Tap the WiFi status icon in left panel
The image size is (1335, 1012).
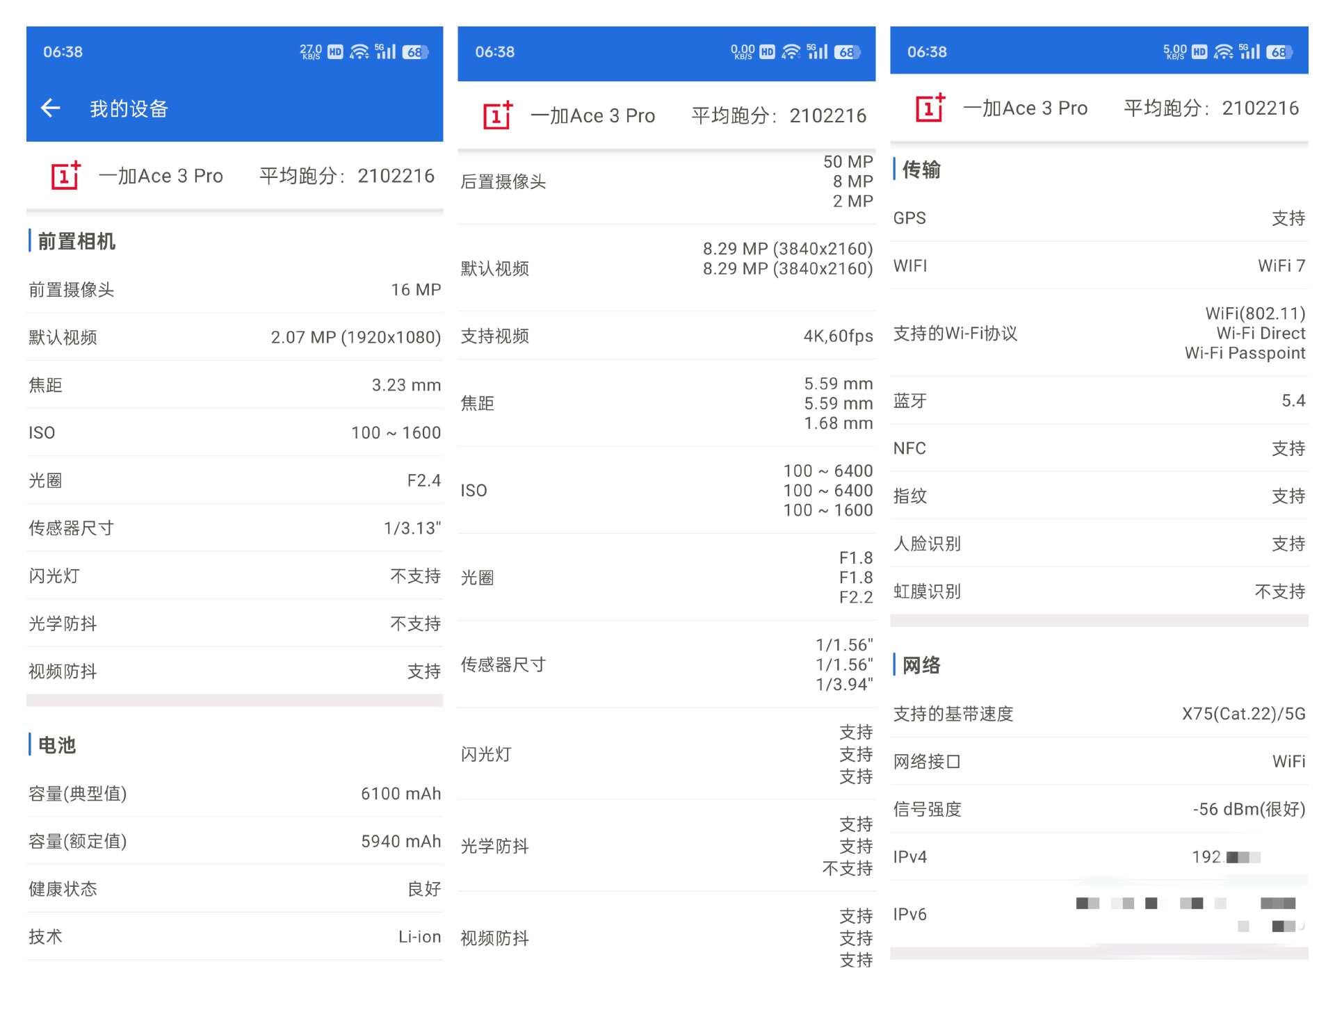click(359, 52)
